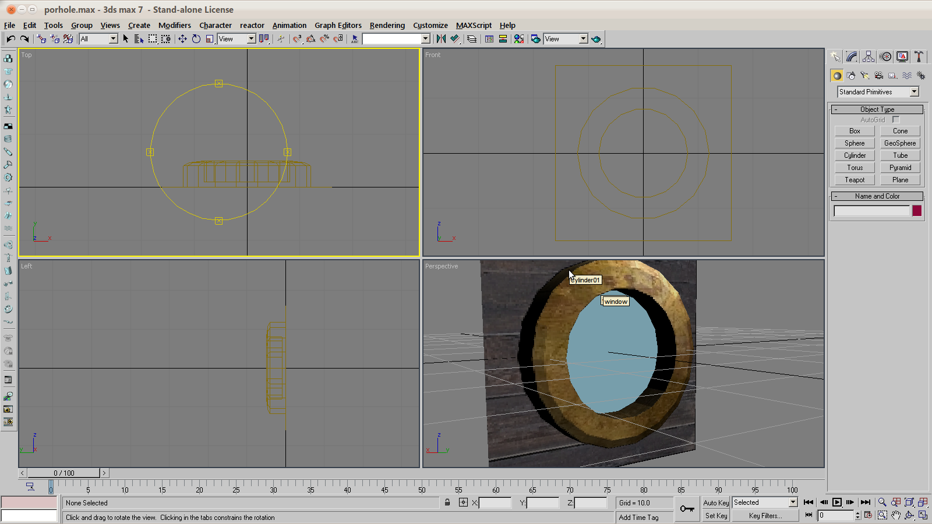Screen dimensions: 932x524
Task: Open the Modify panel tab
Action: 852,56
